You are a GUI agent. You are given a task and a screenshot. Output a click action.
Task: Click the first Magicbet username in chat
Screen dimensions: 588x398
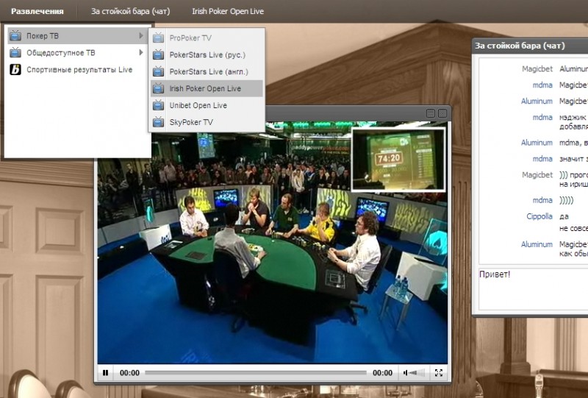[x=537, y=68]
